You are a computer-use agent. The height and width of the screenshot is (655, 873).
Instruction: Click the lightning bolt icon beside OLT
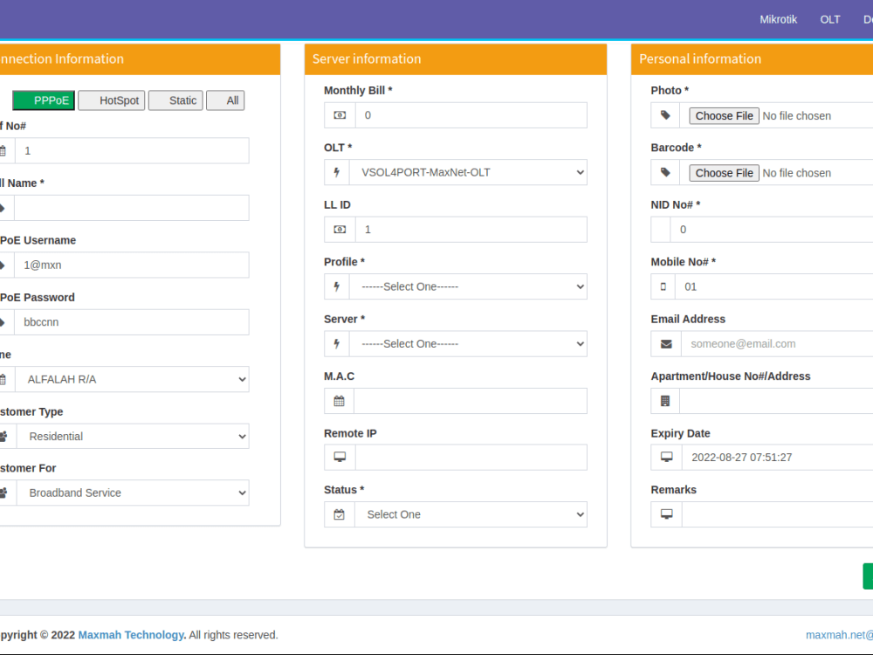pos(339,172)
